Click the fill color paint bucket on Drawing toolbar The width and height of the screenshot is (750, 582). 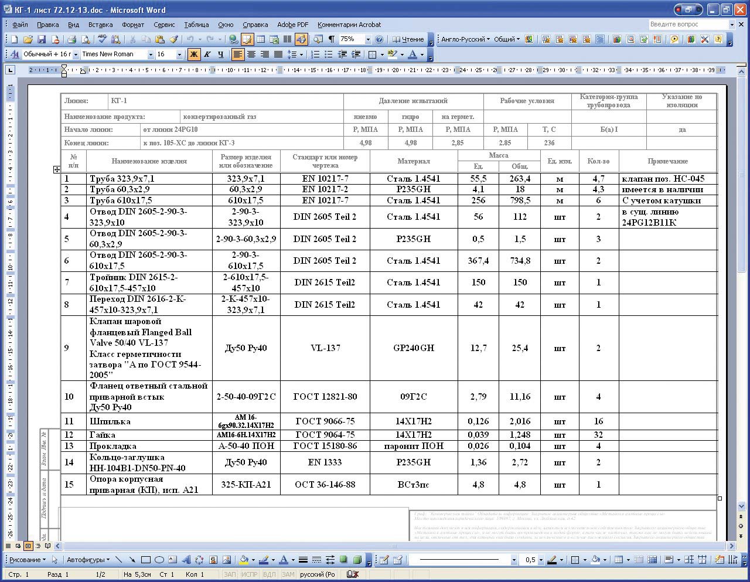pyautogui.click(x=244, y=560)
